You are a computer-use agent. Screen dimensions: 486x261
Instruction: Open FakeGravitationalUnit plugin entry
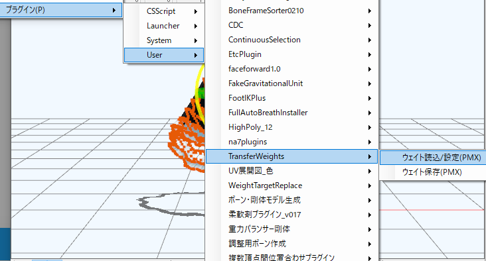click(291, 83)
